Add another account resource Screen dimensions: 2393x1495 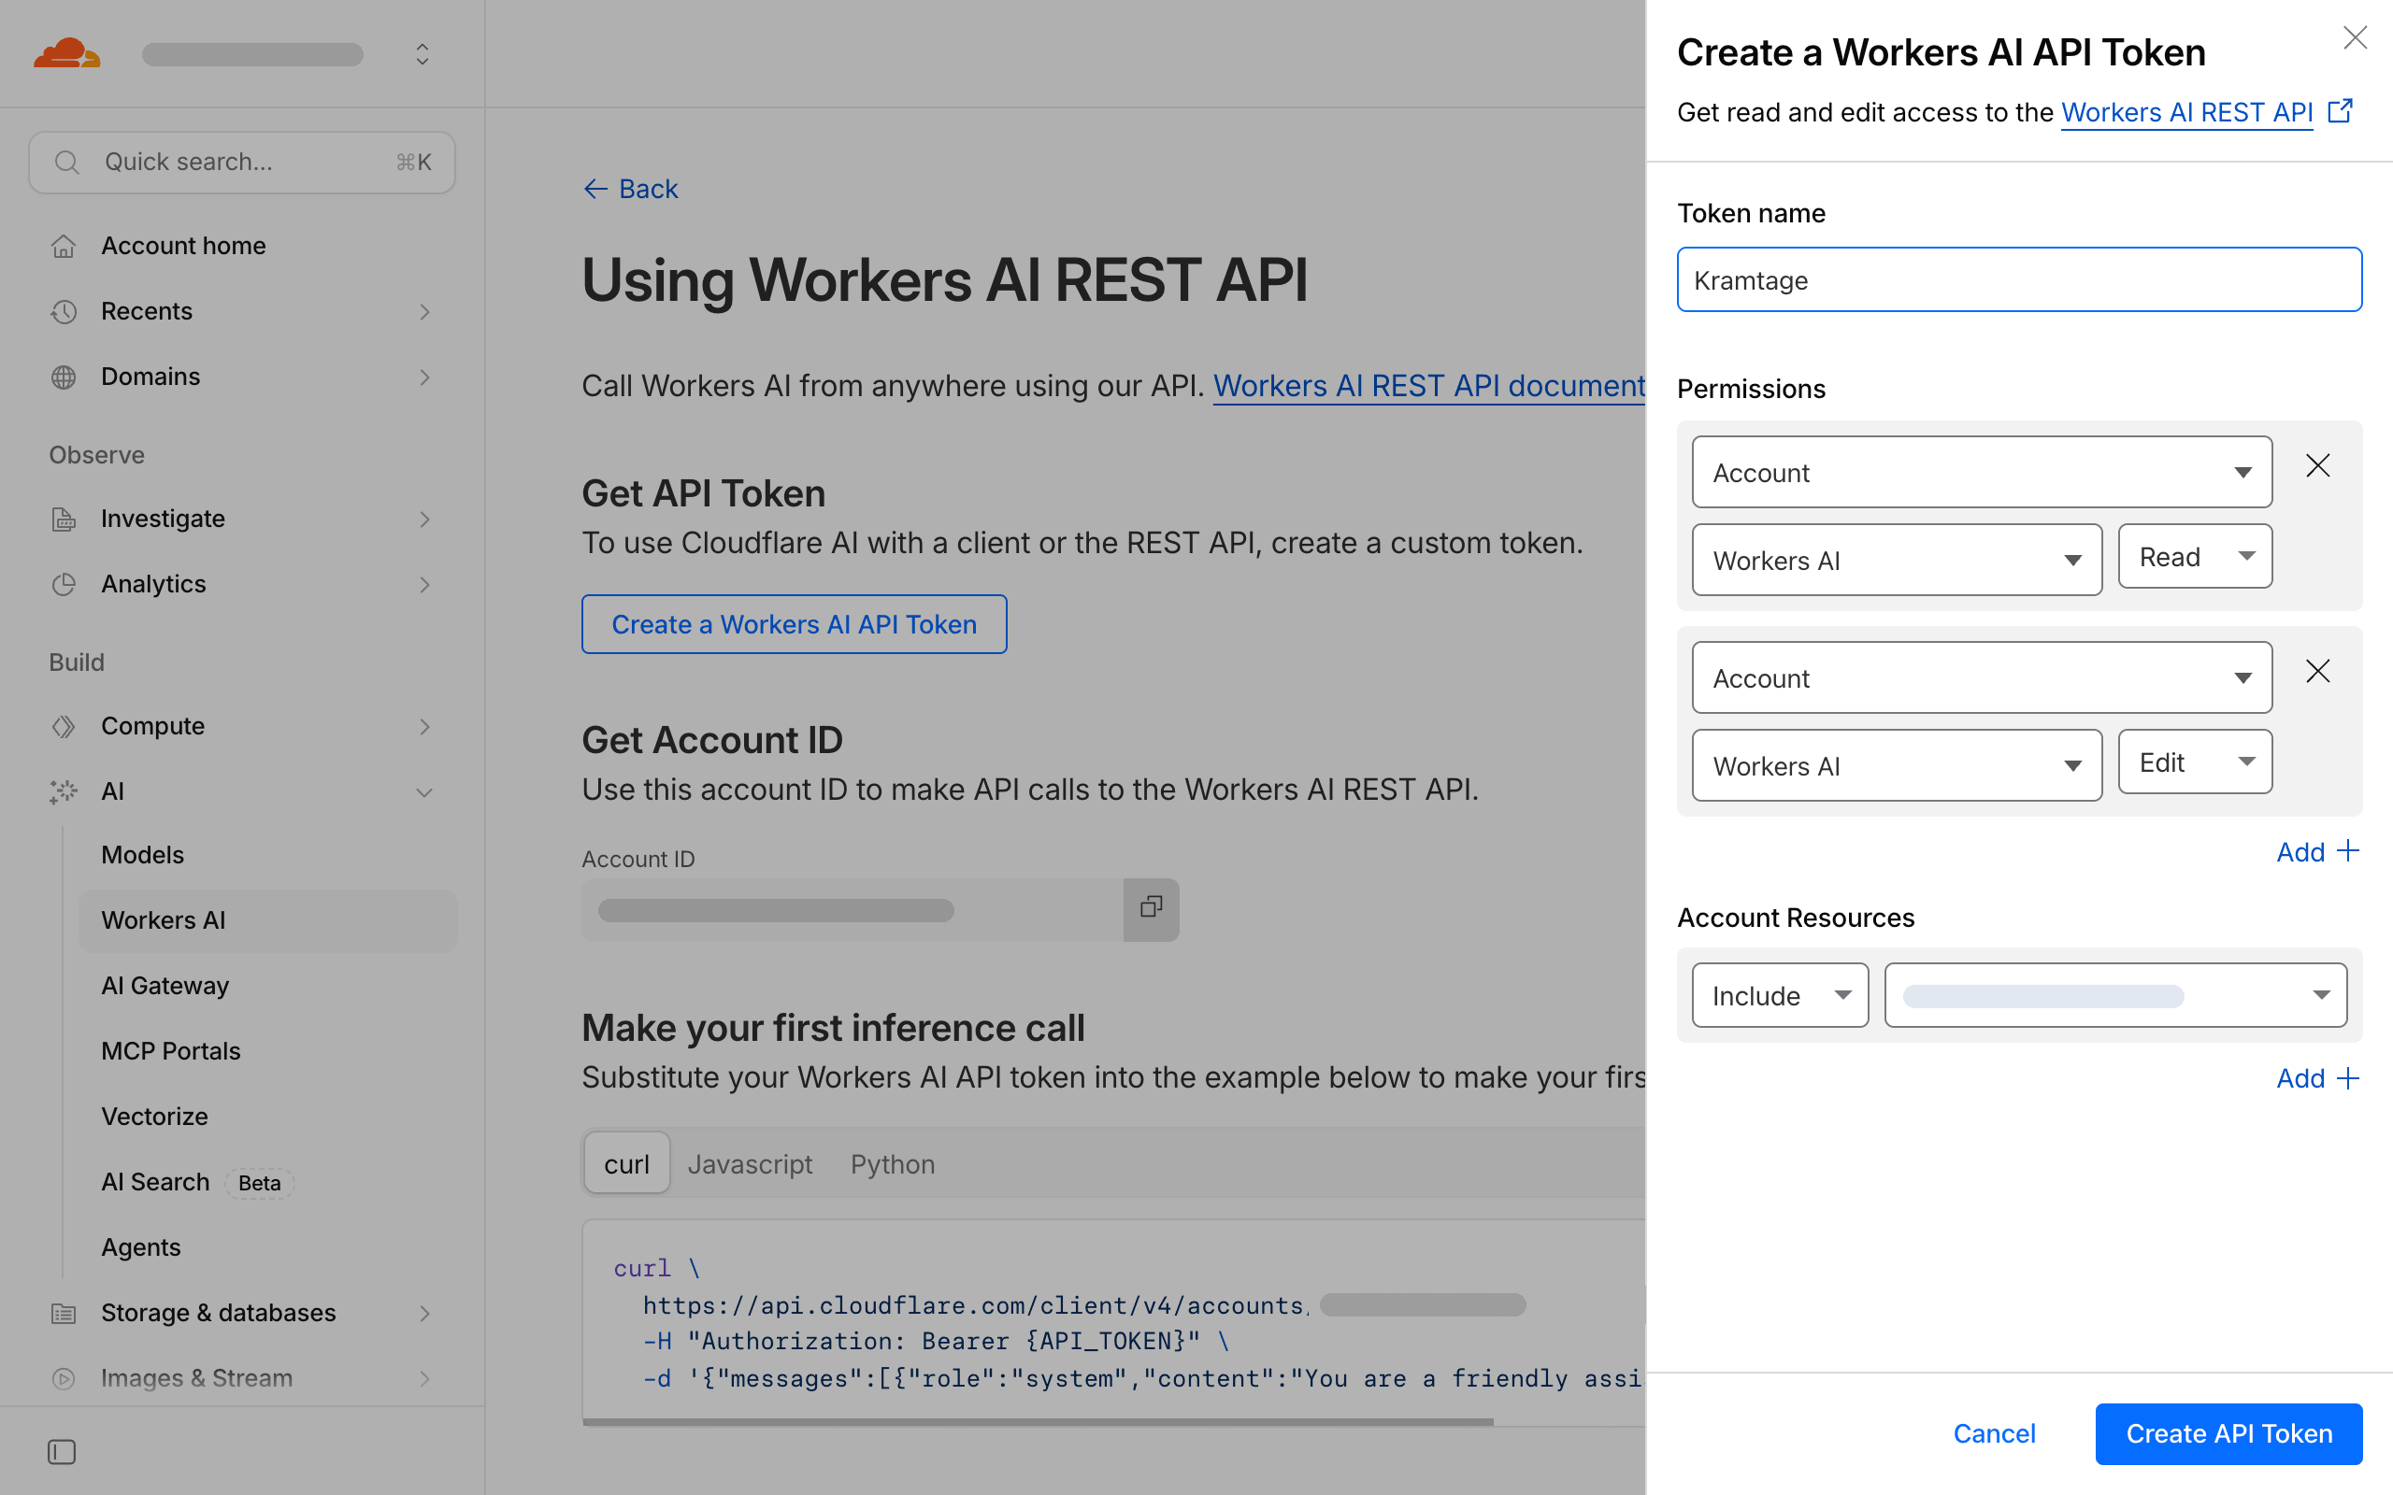pyautogui.click(x=2317, y=1077)
